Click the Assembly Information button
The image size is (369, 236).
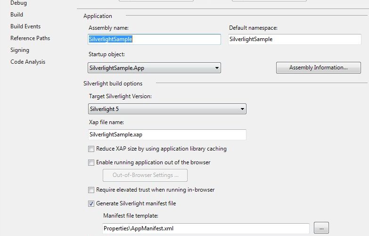click(318, 68)
